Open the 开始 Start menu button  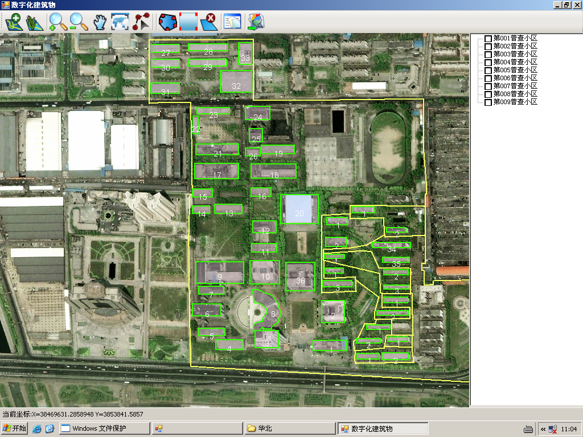[x=15, y=428]
